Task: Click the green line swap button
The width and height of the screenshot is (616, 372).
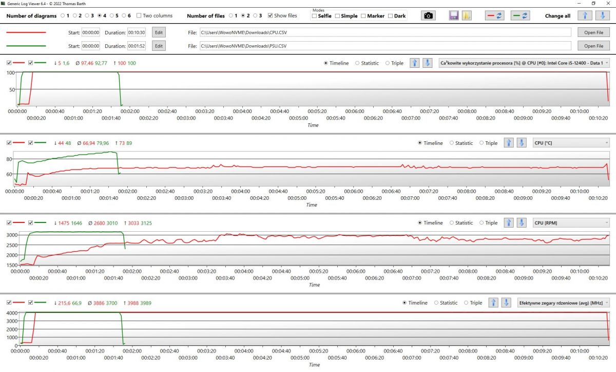Action: (521, 15)
